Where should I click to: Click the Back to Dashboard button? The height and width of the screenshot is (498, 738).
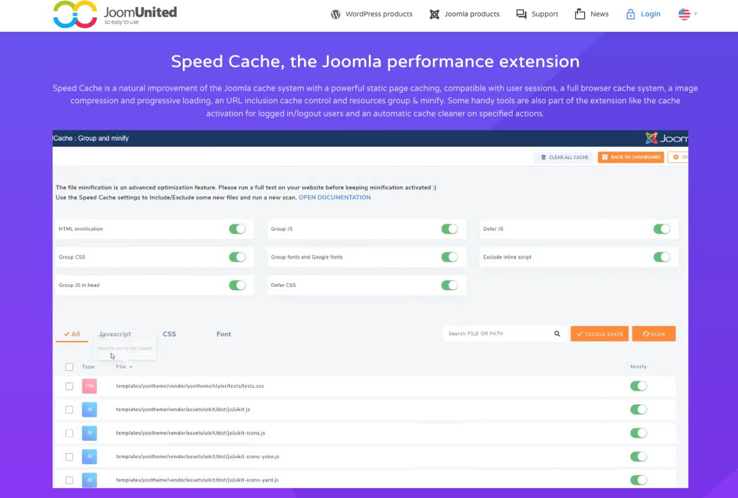click(x=631, y=157)
